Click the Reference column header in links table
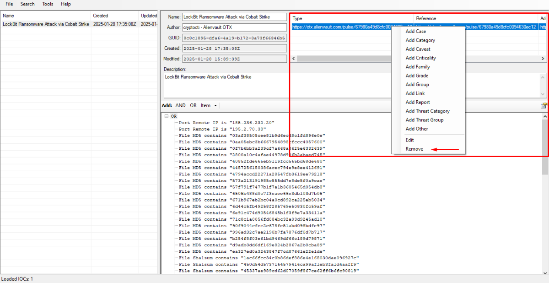549x283 pixels. click(476, 18)
